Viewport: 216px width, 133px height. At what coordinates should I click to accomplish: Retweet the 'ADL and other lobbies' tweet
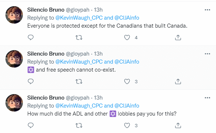coord(79,125)
